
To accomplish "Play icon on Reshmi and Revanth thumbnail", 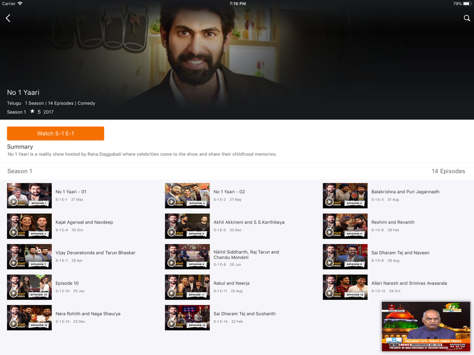I will point(329,232).
